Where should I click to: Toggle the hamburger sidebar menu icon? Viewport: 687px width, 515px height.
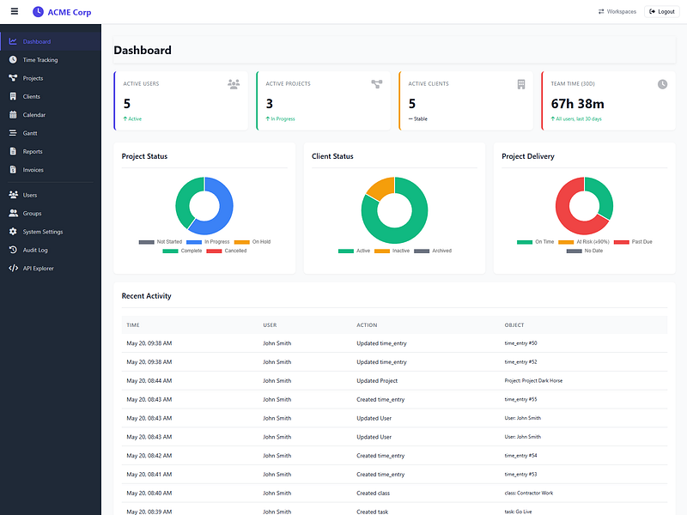(x=15, y=11)
